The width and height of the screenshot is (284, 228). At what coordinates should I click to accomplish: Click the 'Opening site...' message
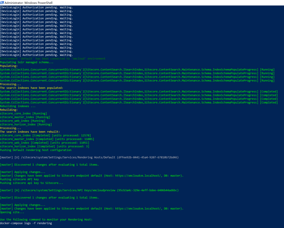pyautogui.click(x=12, y=212)
